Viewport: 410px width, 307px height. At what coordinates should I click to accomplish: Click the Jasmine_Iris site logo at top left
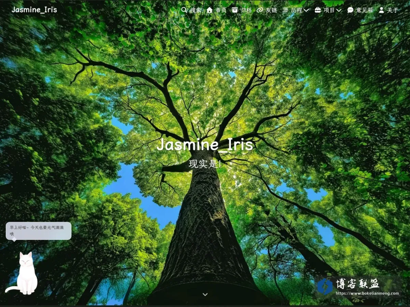point(34,10)
